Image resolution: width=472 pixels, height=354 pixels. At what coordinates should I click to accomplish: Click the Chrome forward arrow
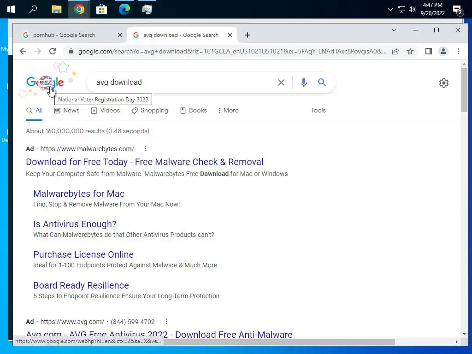(x=38, y=51)
